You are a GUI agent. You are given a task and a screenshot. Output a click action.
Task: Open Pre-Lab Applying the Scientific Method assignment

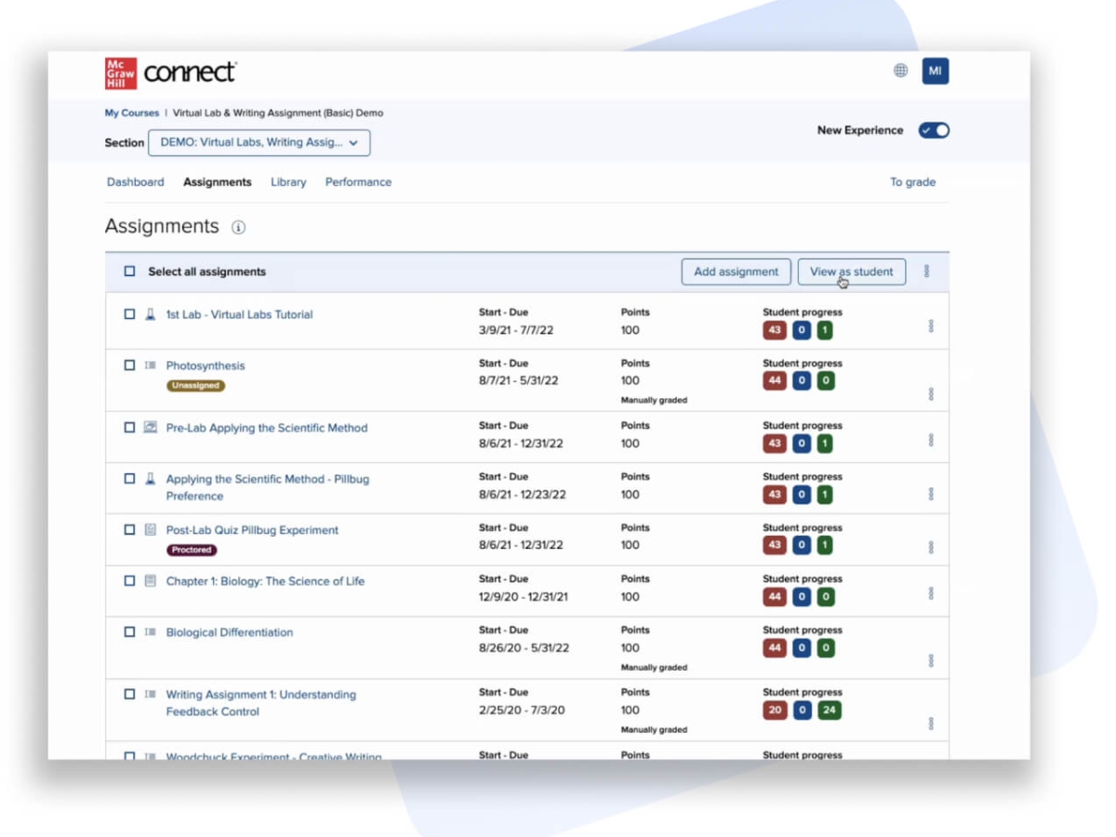pos(267,428)
